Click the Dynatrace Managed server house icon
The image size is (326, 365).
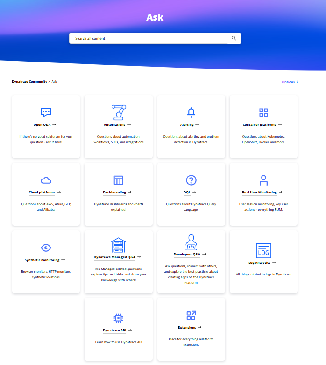point(119,245)
